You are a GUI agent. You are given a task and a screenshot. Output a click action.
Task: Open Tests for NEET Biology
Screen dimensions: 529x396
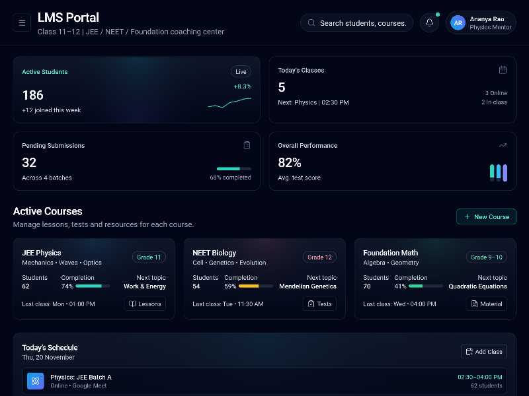point(319,304)
